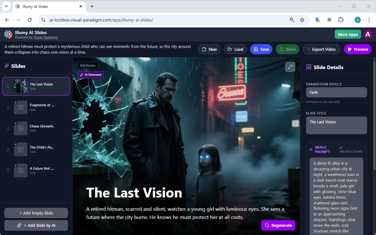Image resolution: width=376 pixels, height=235 pixels.
Task: Click the browser extensions puzzle icon
Action: [x=341, y=20]
